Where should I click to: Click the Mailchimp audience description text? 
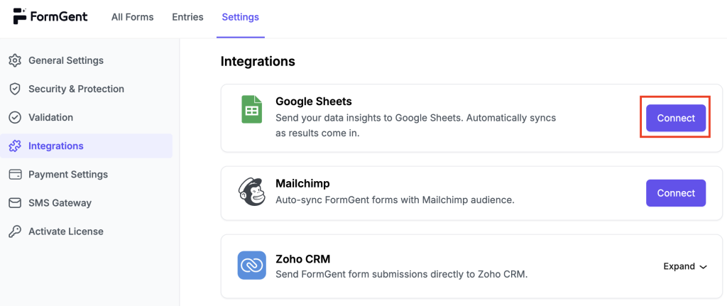pos(395,201)
